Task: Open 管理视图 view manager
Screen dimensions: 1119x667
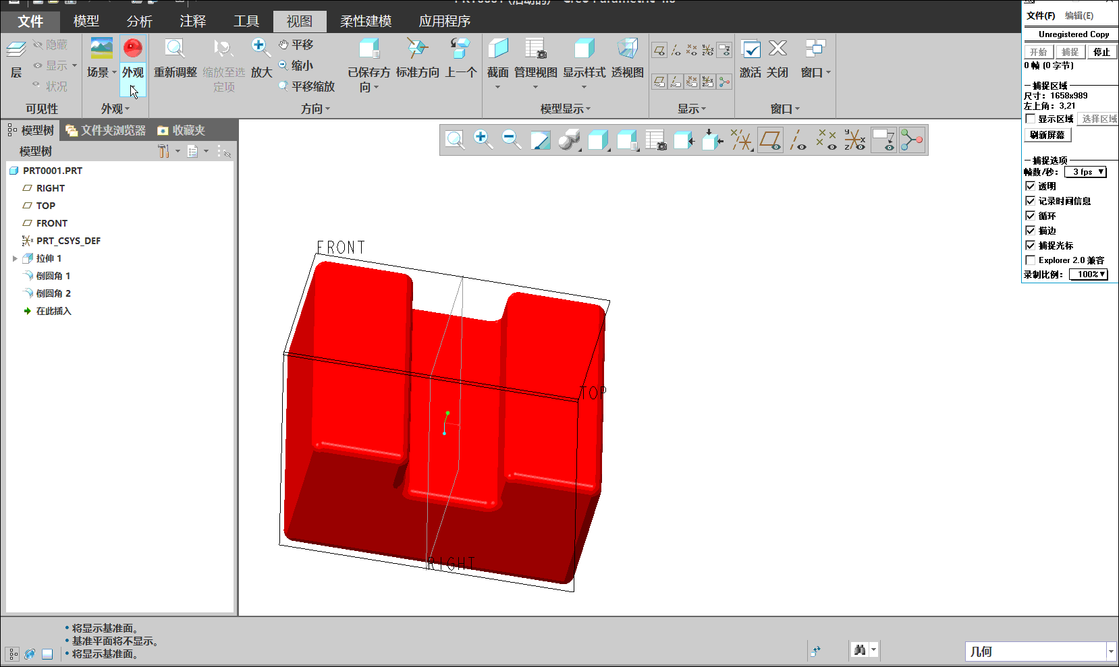Action: pos(536,48)
